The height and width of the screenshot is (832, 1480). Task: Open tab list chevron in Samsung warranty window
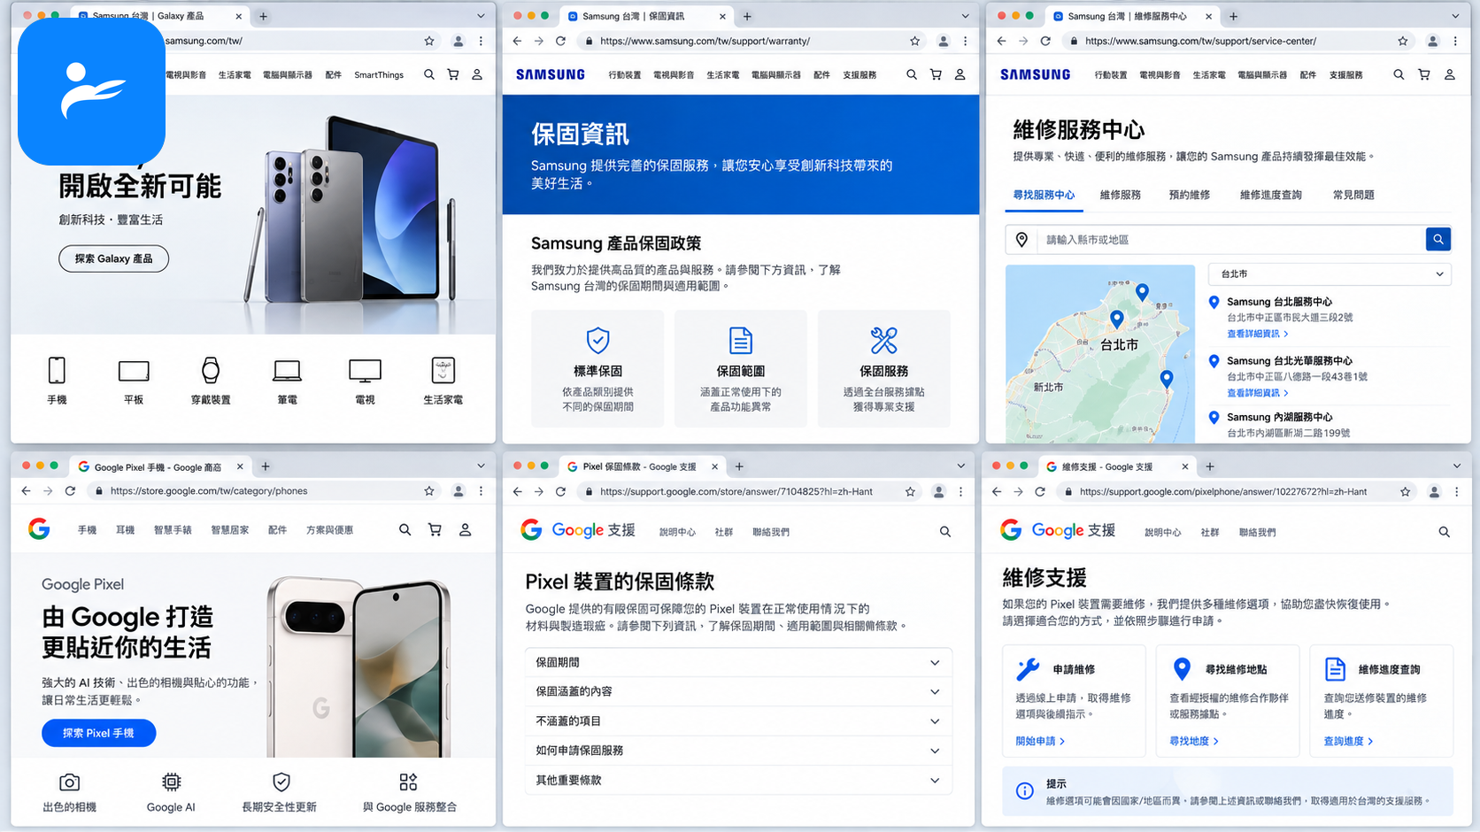pos(965,16)
